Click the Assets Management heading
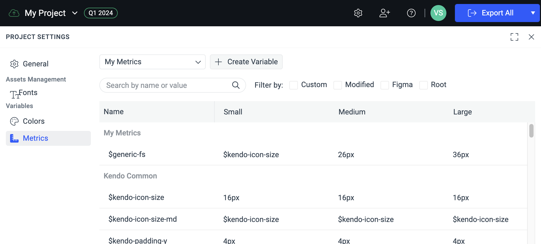Image resolution: width=541 pixels, height=244 pixels. point(36,79)
